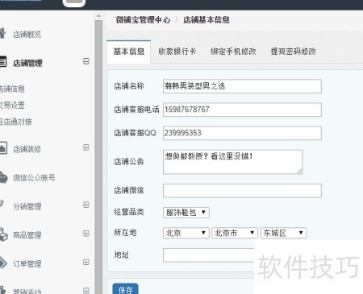Switch to the 提现密码修改 tab
Screen dimensions: 363x294
point(293,52)
